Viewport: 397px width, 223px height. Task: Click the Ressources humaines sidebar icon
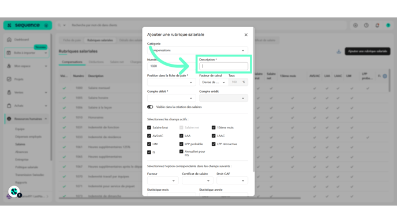[x=9, y=119]
